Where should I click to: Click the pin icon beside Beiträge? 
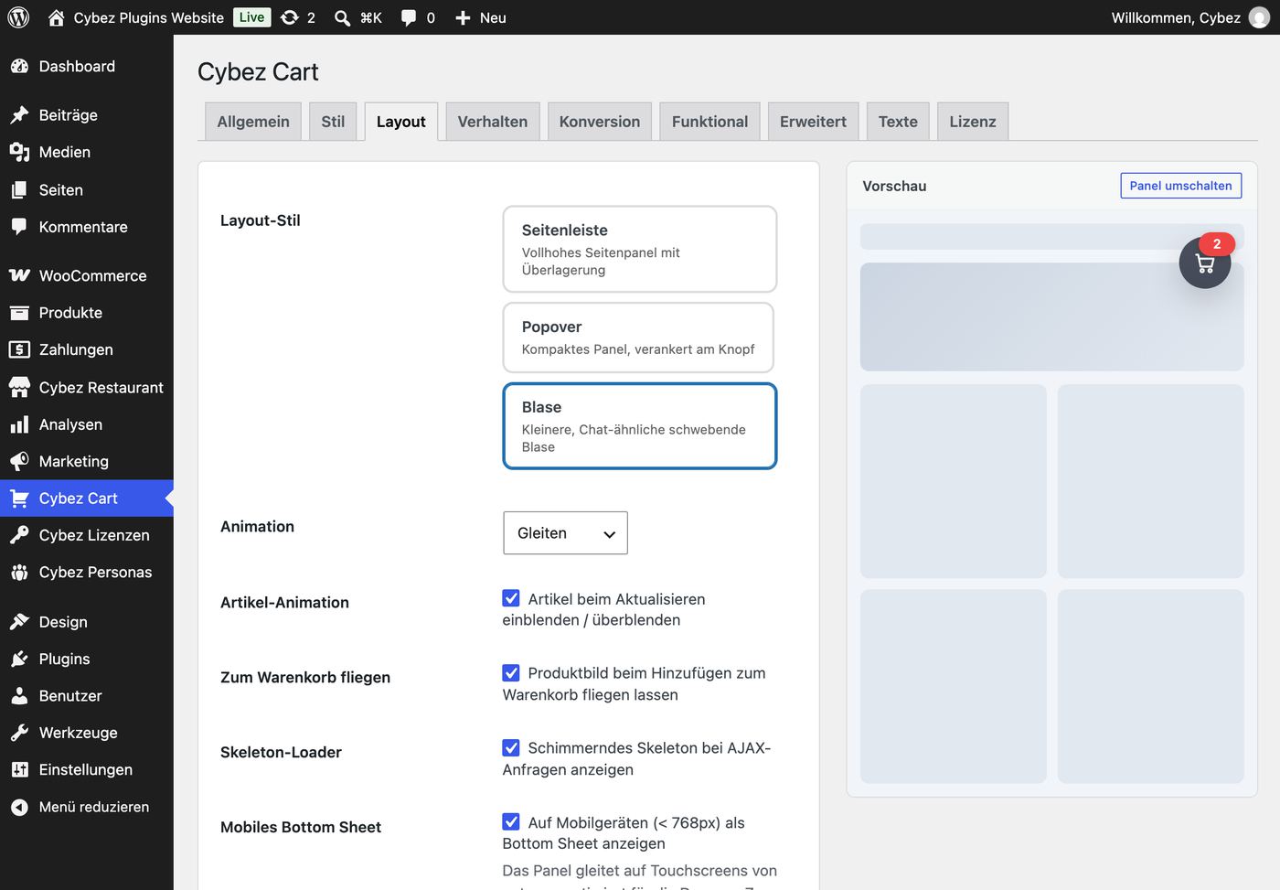pos(19,114)
